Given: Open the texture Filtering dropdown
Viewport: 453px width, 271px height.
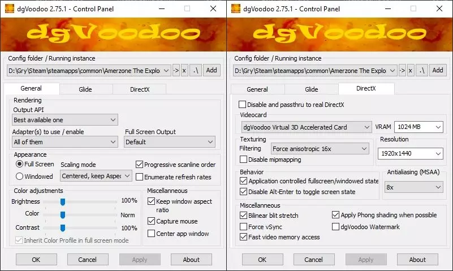Looking at the screenshot, I should pos(320,148).
